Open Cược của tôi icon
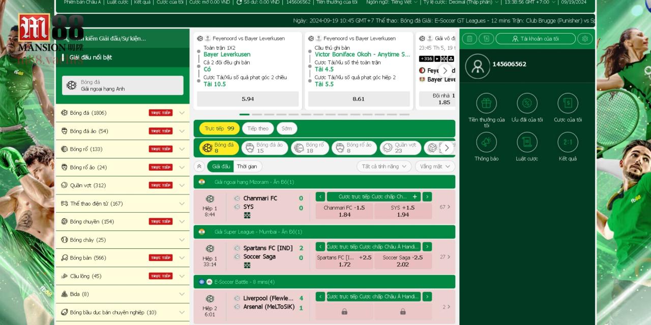The width and height of the screenshot is (651, 325). [x=568, y=103]
